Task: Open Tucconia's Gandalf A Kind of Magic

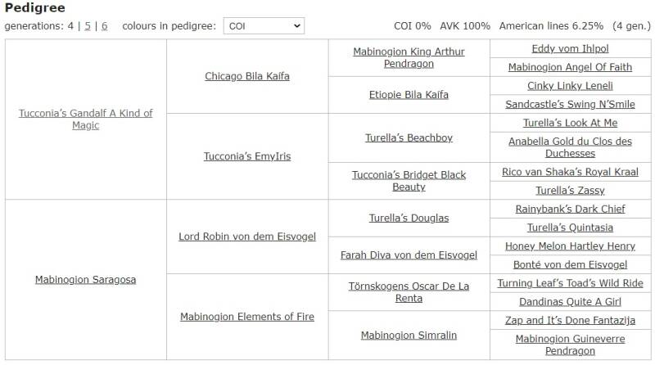Action: (85, 119)
